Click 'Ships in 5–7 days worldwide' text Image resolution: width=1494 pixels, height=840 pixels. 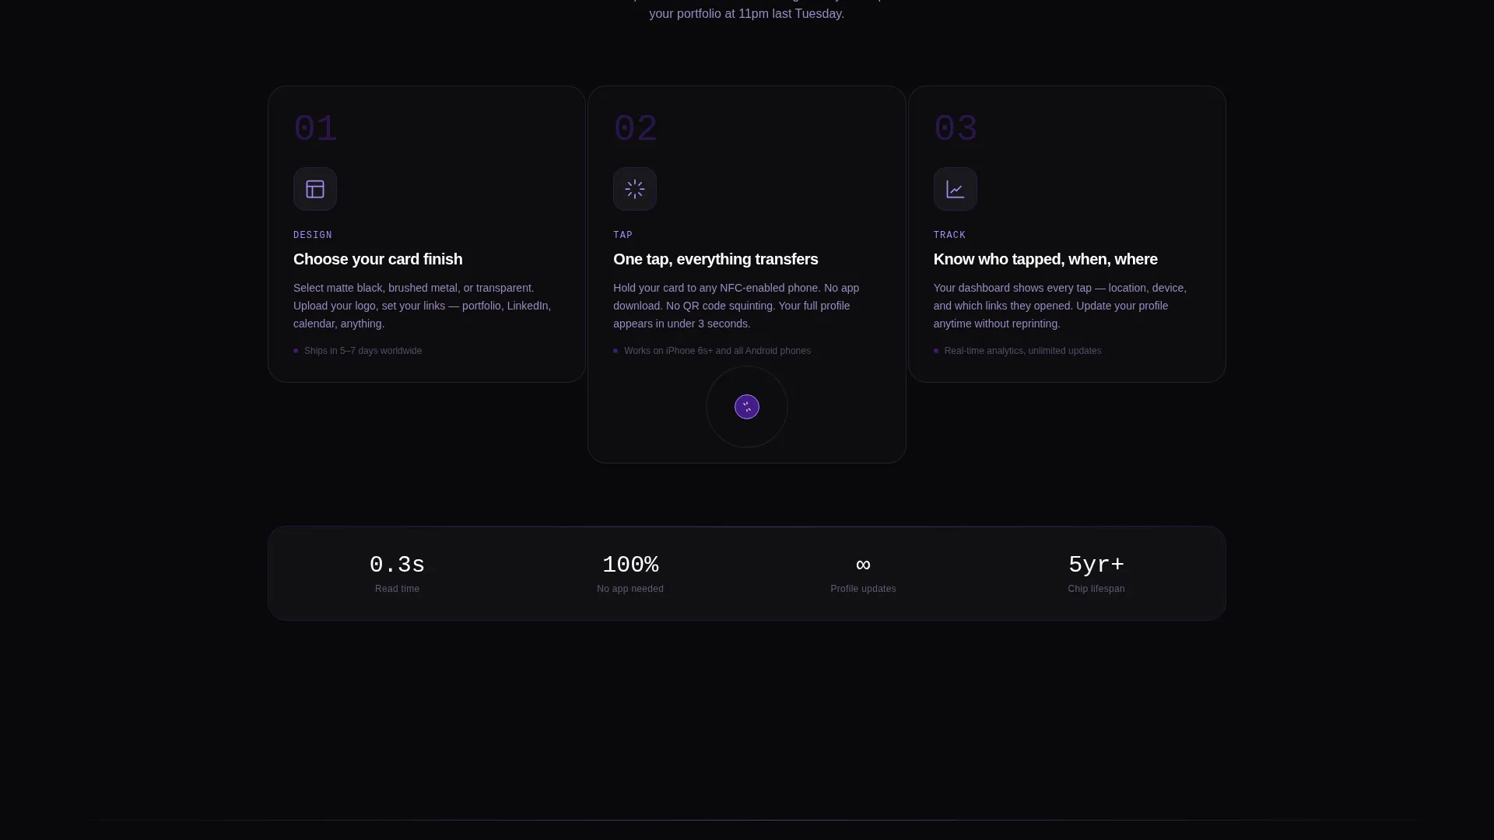(363, 351)
